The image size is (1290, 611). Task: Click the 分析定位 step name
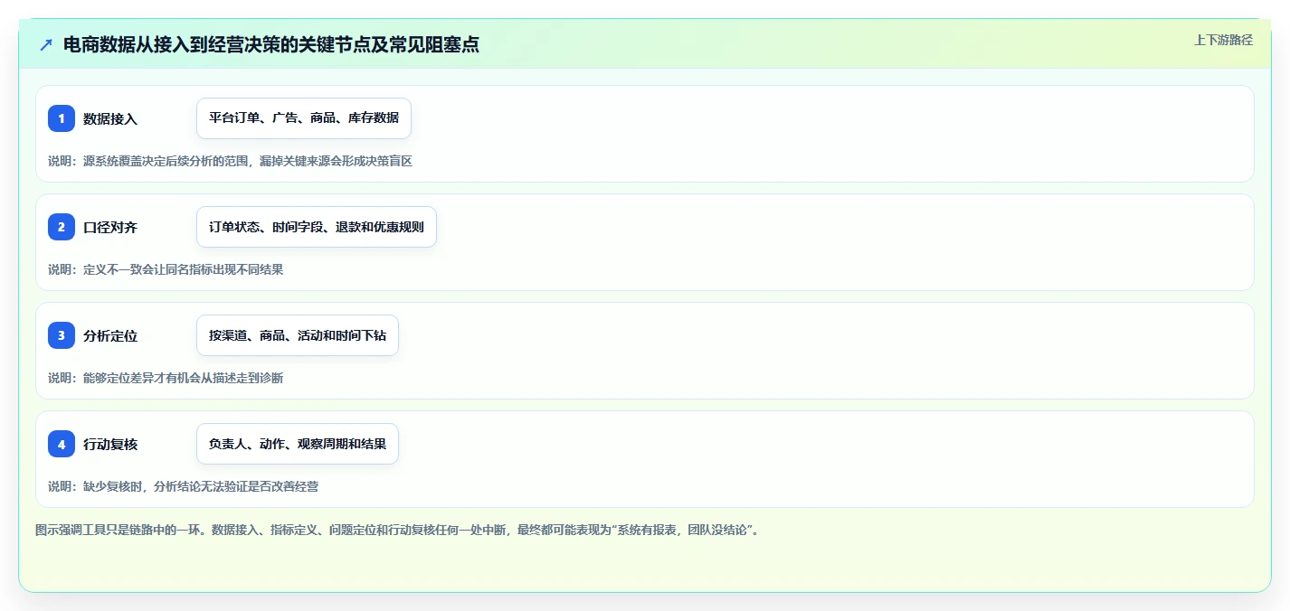110,335
